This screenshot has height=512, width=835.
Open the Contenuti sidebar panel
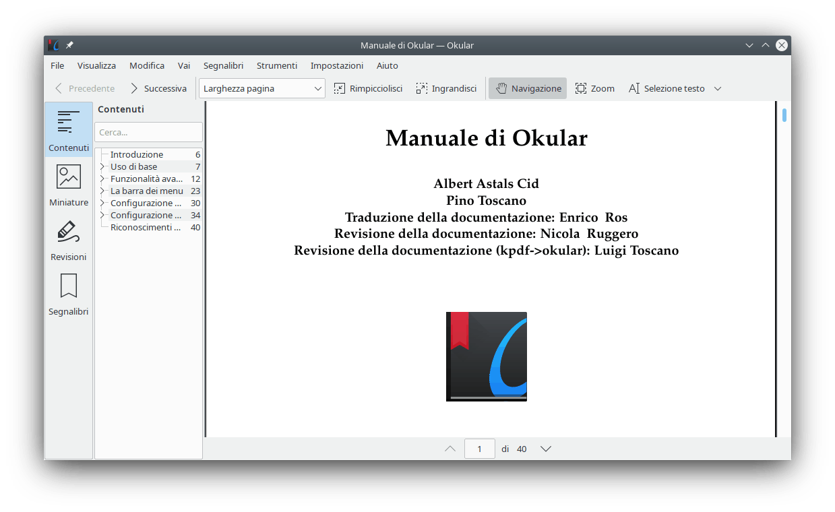point(68,130)
